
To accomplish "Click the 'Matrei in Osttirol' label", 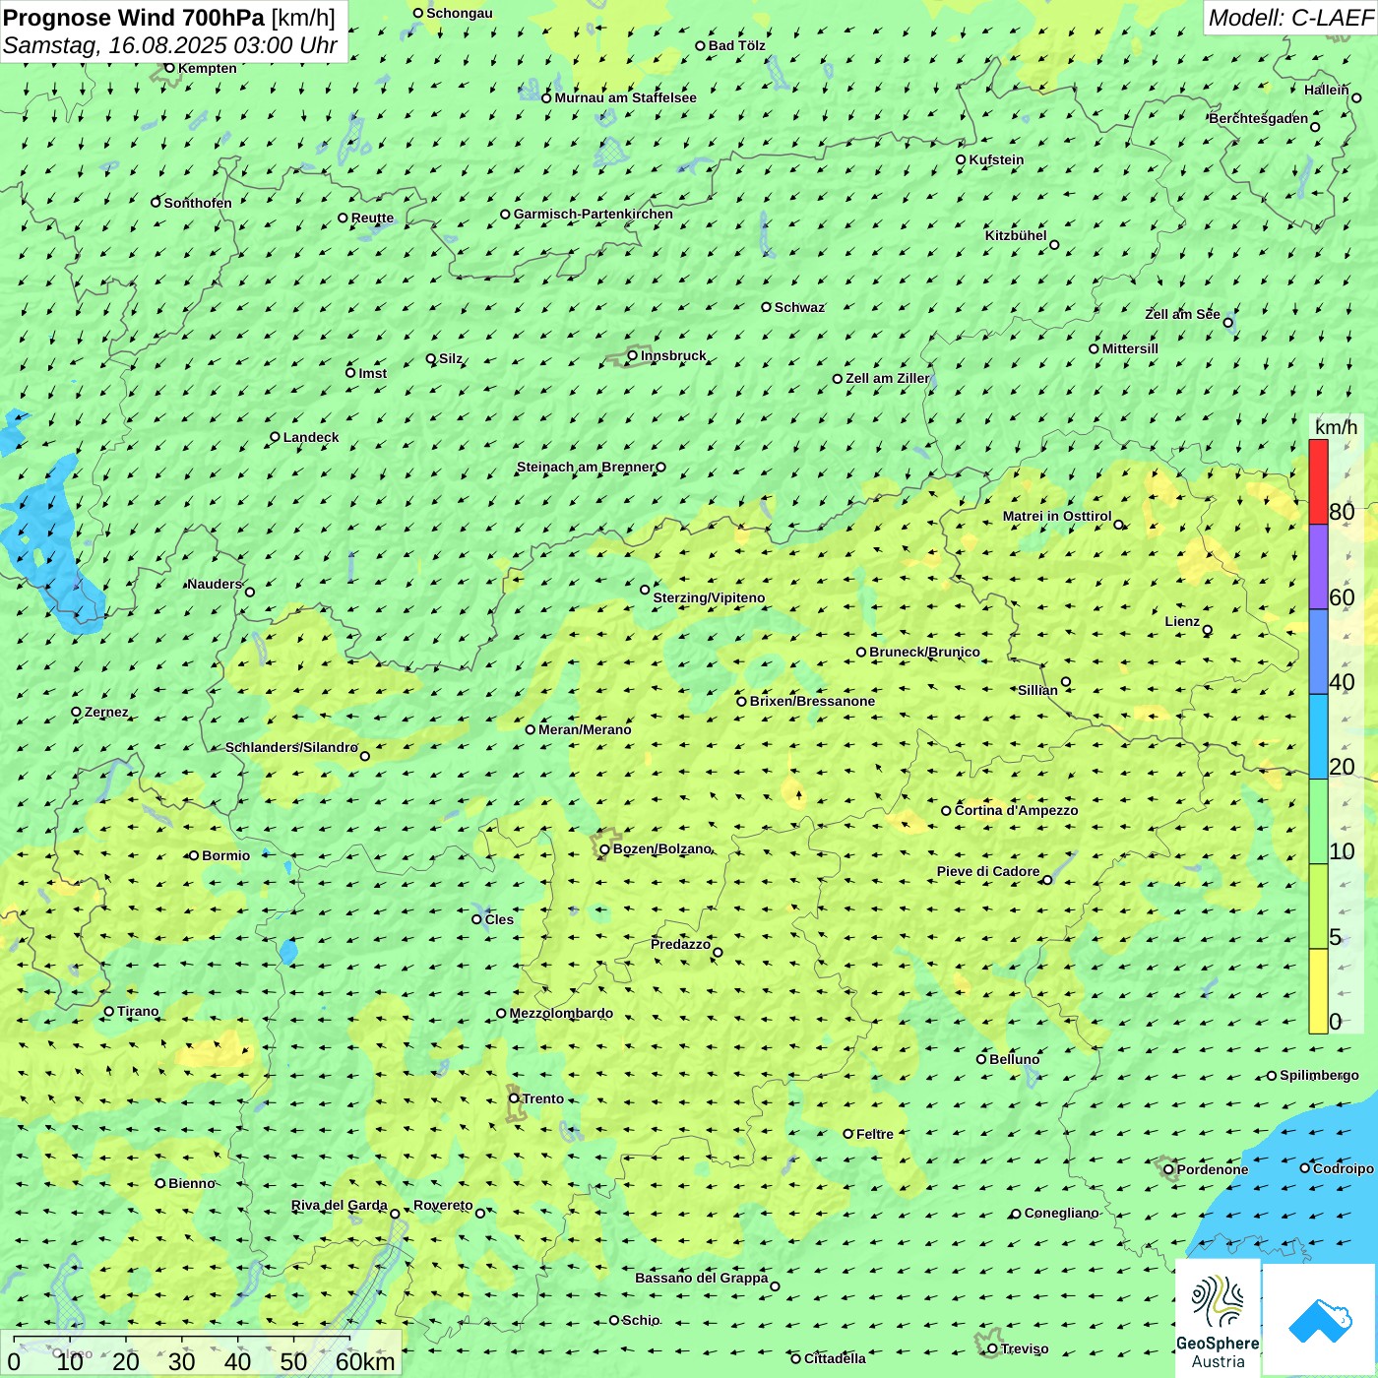I will point(1057,516).
